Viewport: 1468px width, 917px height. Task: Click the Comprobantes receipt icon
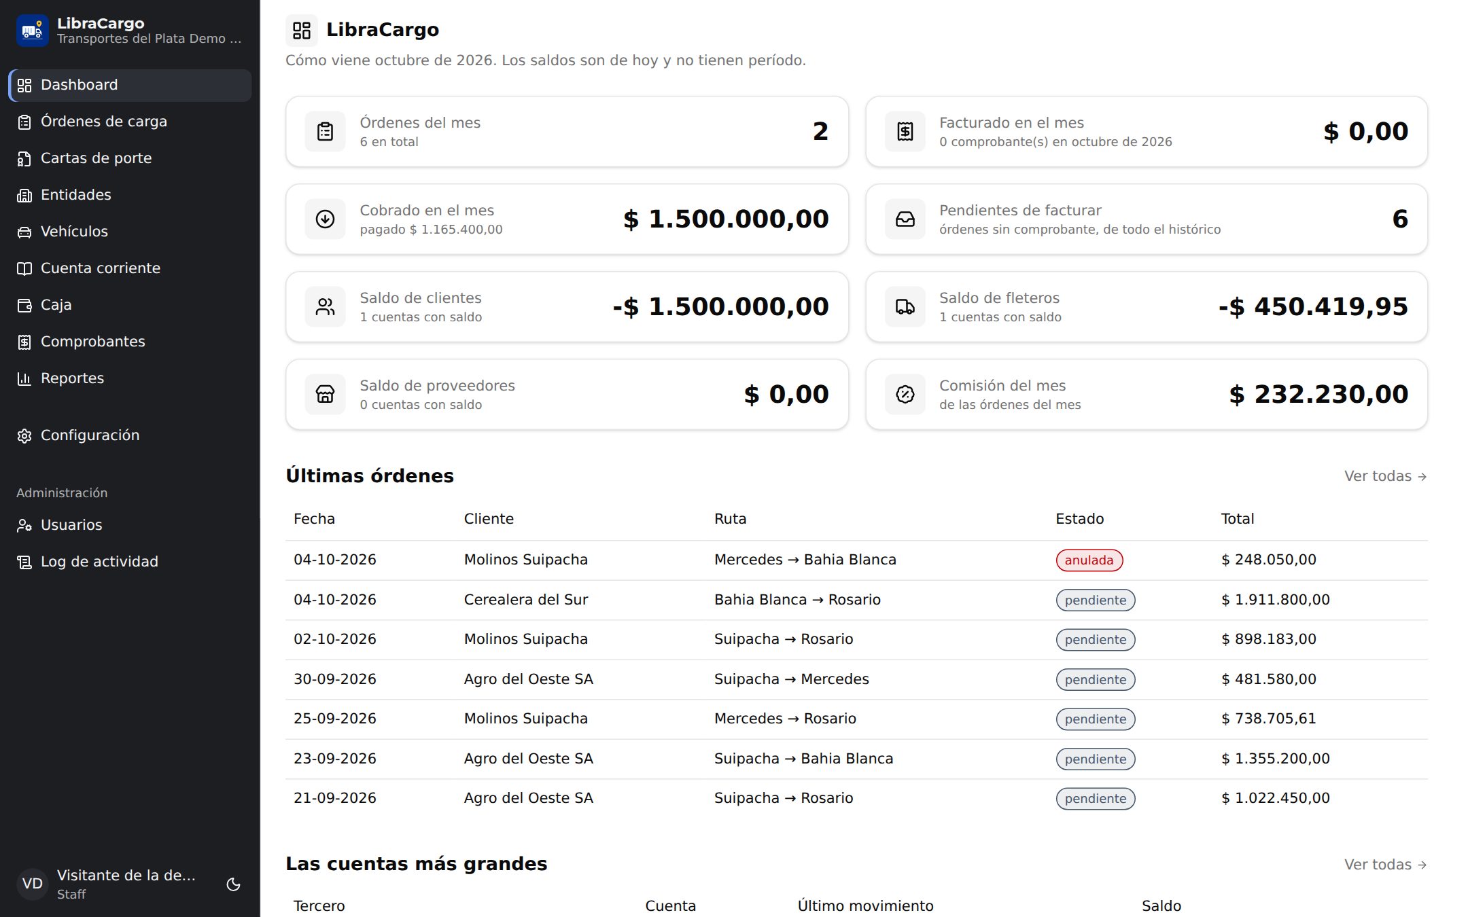click(24, 342)
